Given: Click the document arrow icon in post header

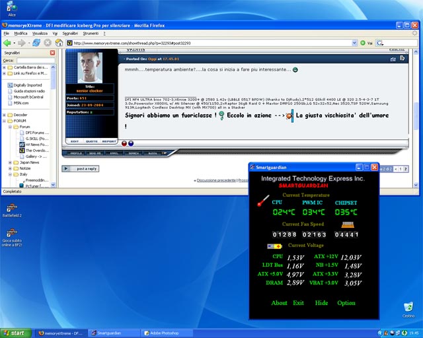Looking at the screenshot, I should (x=403, y=58).
